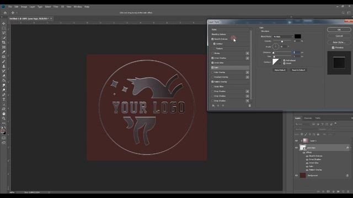The image size is (353, 198).
Task: Select the Pen tool
Action: click(x=4, y=95)
